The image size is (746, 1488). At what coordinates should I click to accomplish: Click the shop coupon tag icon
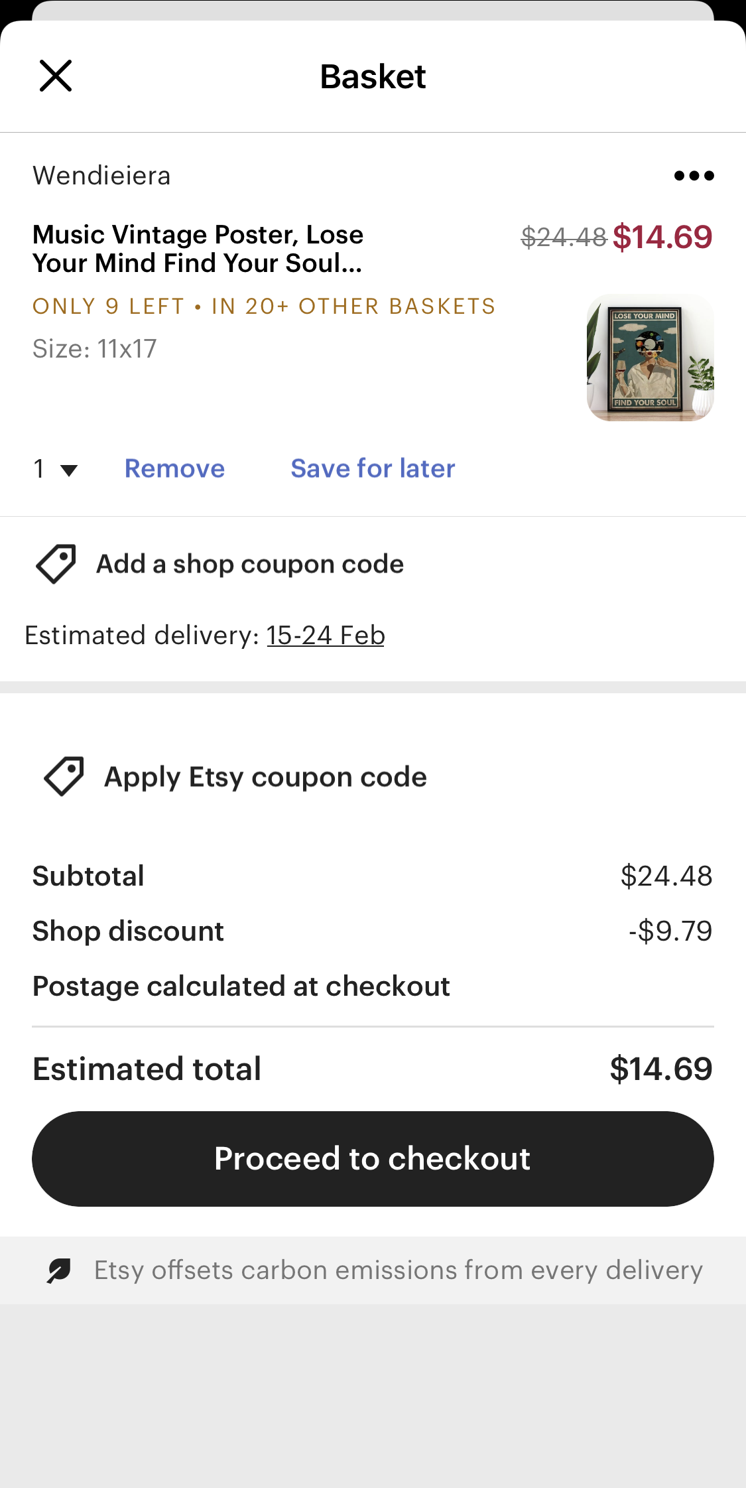click(x=56, y=563)
